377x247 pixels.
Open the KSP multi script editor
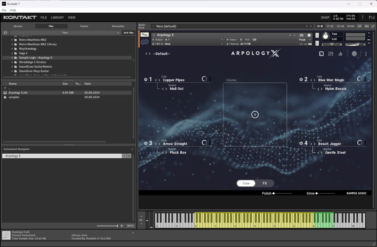click(359, 26)
